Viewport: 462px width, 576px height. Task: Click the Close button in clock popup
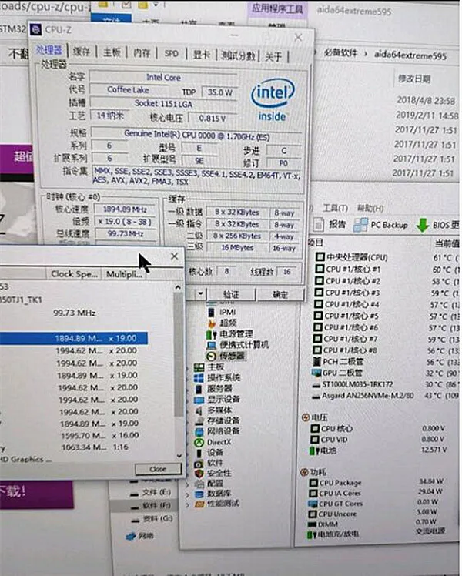point(159,469)
